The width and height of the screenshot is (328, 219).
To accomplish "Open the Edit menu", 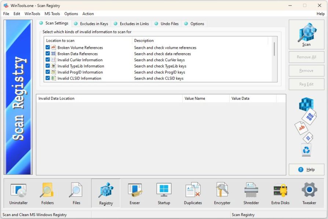I will pyautogui.click(x=17, y=14).
